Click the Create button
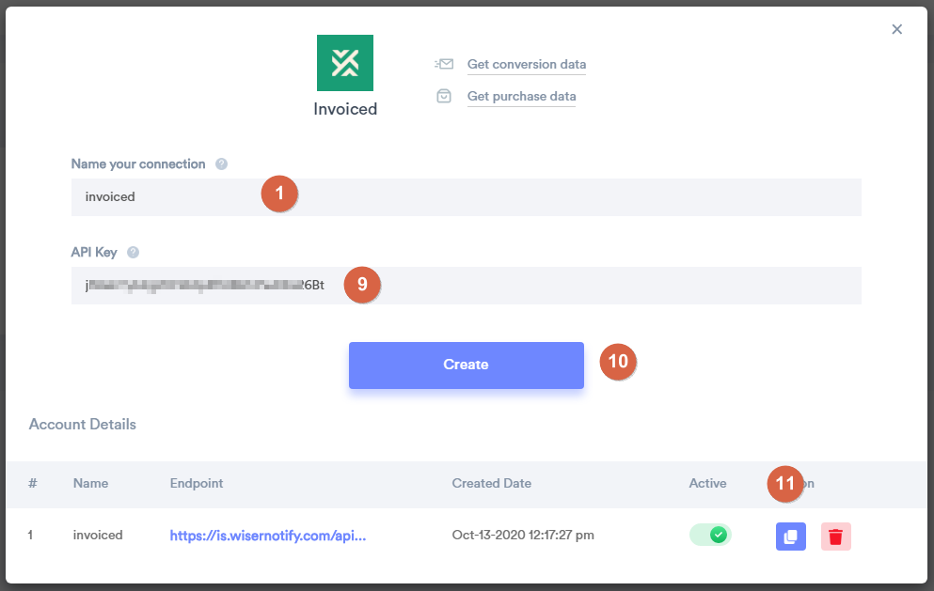This screenshot has width=934, height=591. point(467,365)
